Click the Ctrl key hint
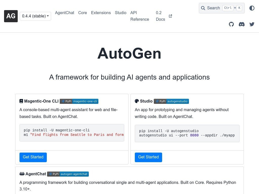The height and width of the screenshot is (194, 259). (x=228, y=8)
